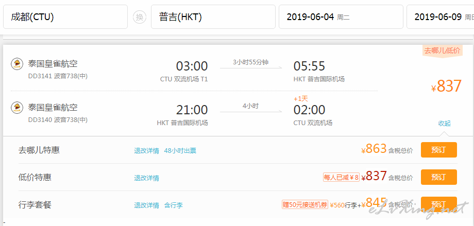Image resolution: width=474 pixels, height=226 pixels.
Task: Collapse fare options with 收起
Action: click(x=444, y=123)
